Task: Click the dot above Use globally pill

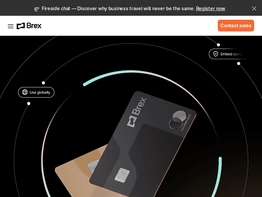Action: (44, 83)
